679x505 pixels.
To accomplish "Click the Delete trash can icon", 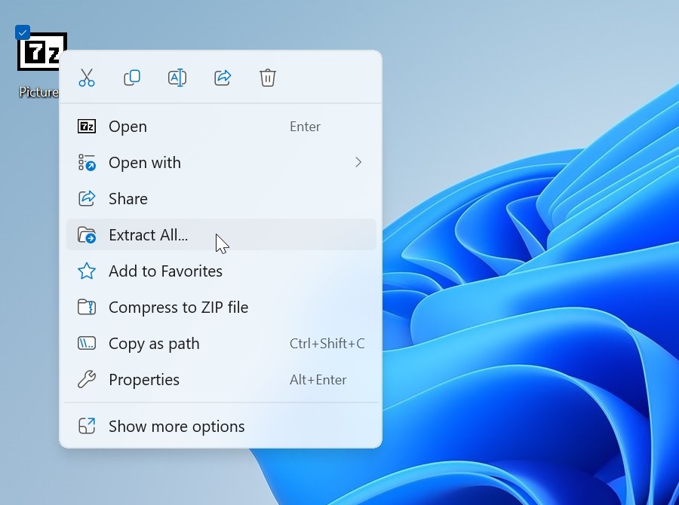I will point(268,78).
